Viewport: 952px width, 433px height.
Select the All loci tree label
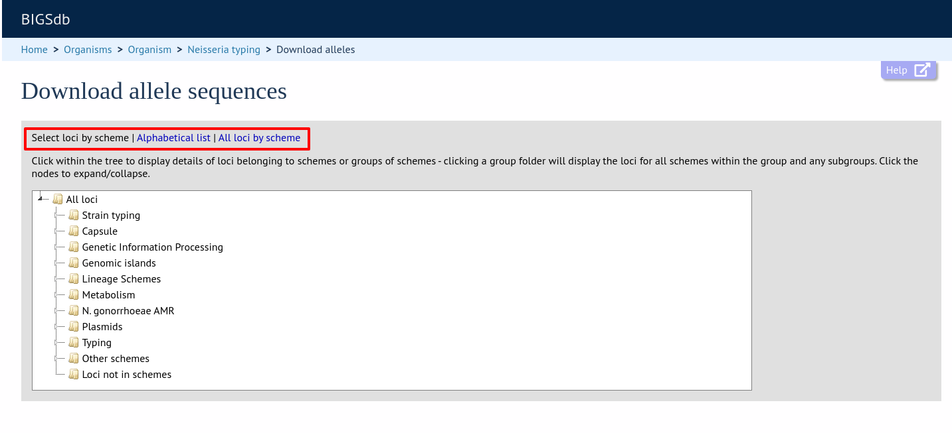[82, 199]
